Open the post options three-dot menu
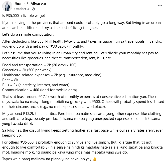 pyautogui.click(x=160, y=6)
